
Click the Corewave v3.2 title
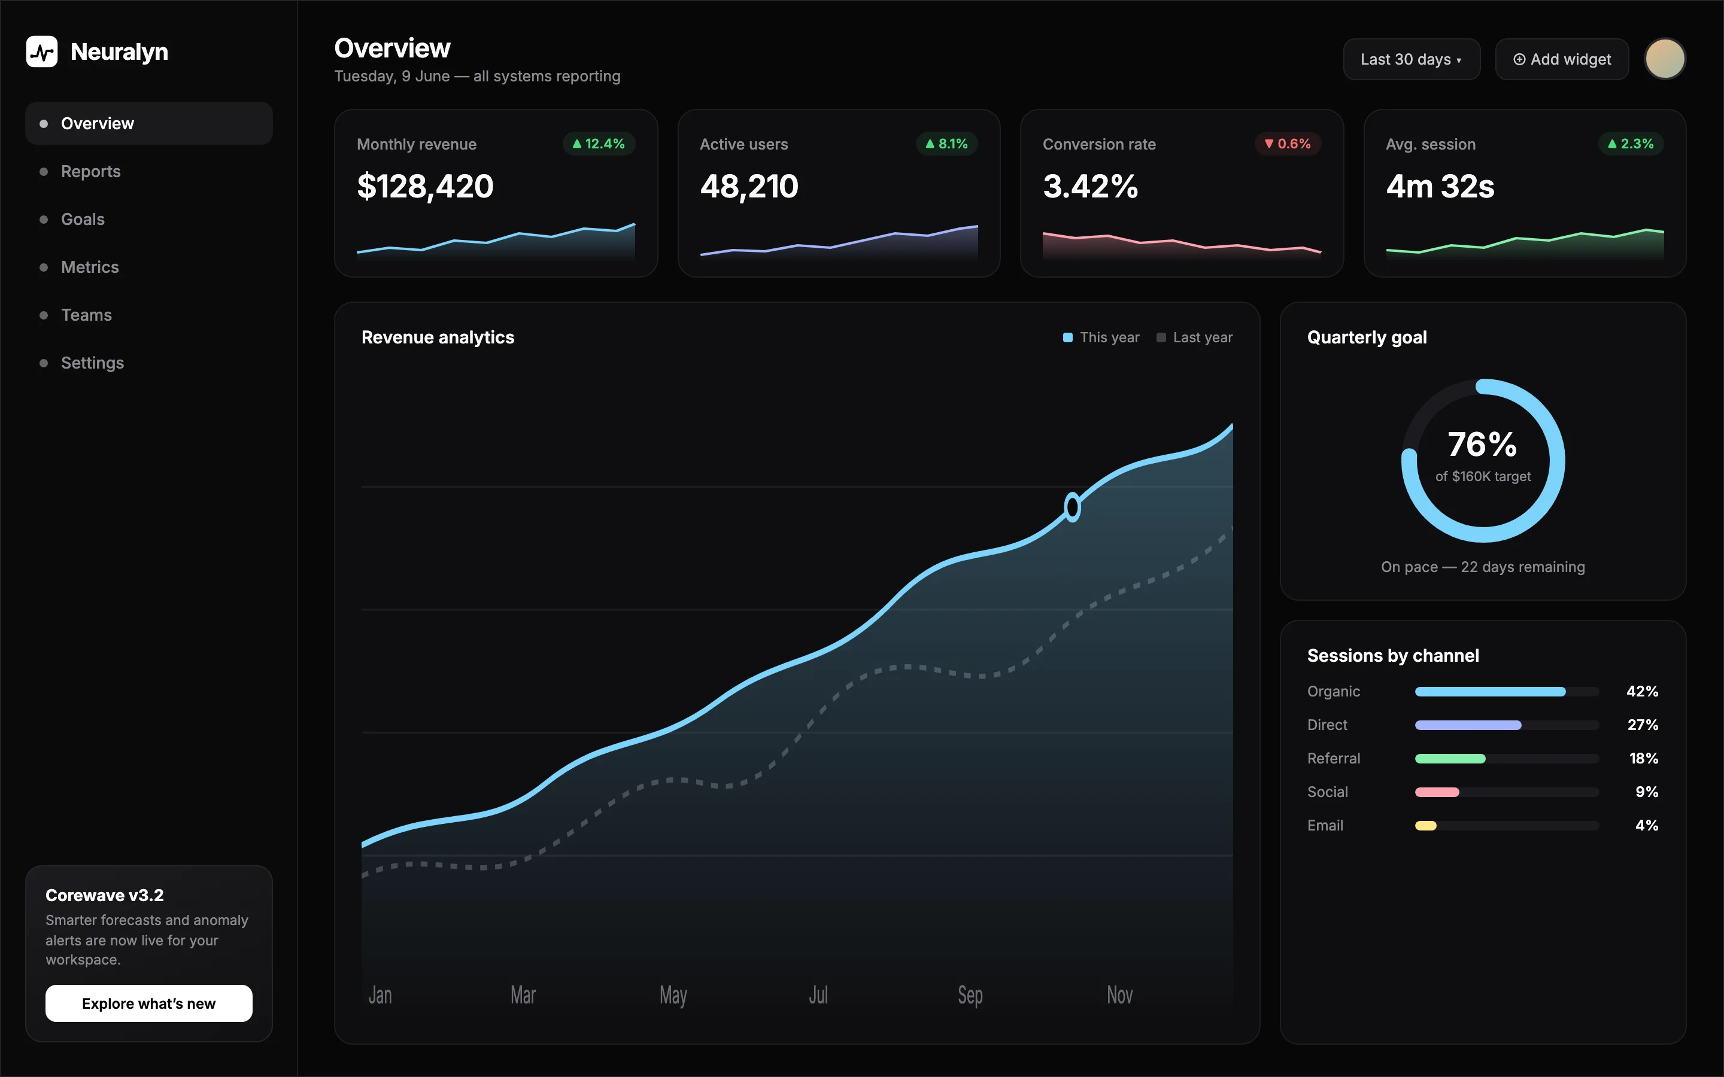(x=105, y=895)
